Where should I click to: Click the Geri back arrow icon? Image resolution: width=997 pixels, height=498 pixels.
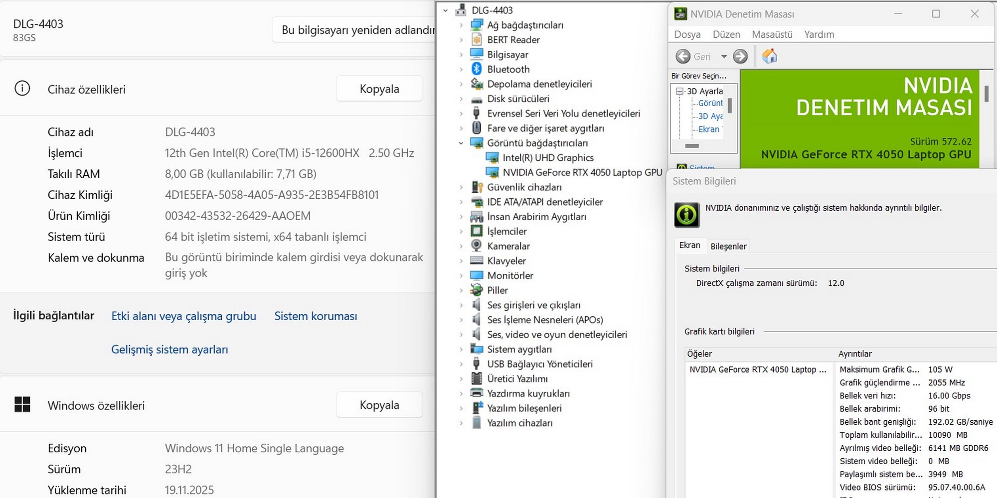click(683, 56)
